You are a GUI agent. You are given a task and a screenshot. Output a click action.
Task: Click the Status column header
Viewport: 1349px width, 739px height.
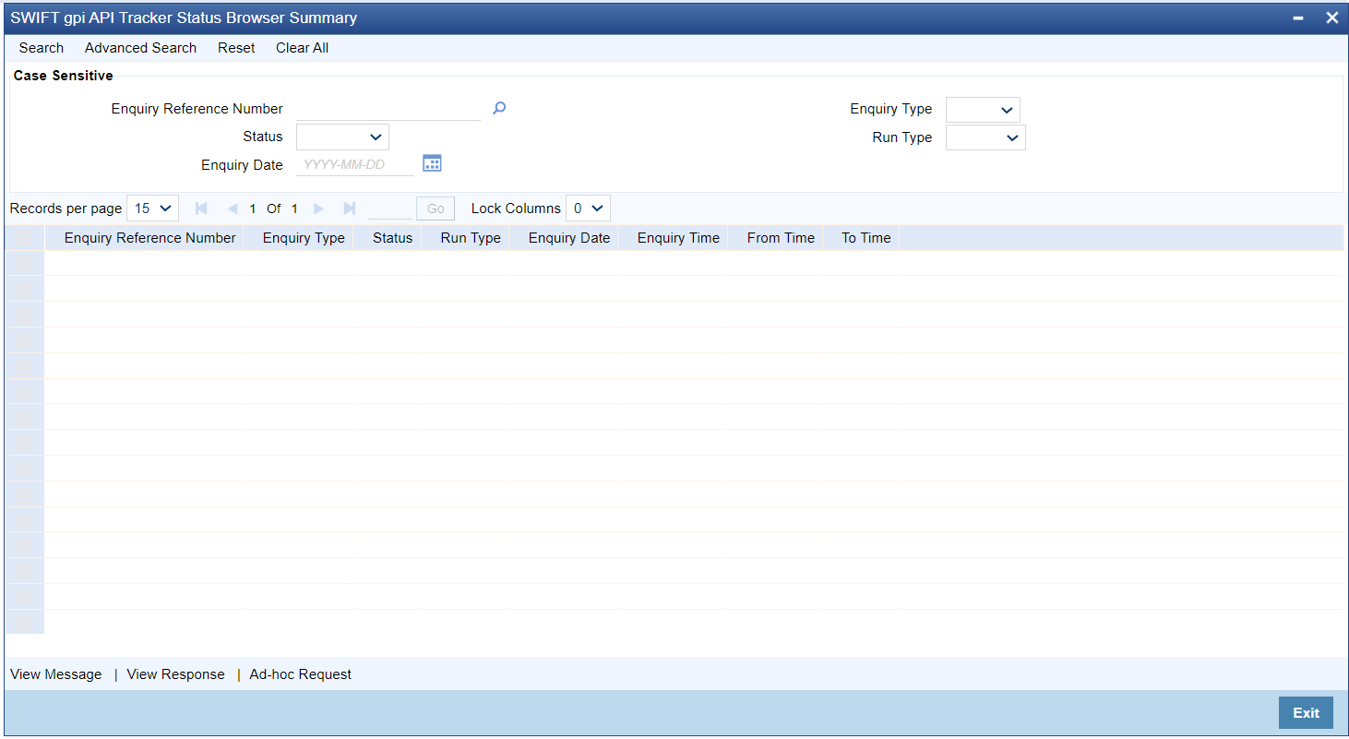click(x=393, y=238)
